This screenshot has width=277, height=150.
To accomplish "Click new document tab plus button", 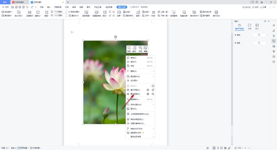I will tap(68, 2).
